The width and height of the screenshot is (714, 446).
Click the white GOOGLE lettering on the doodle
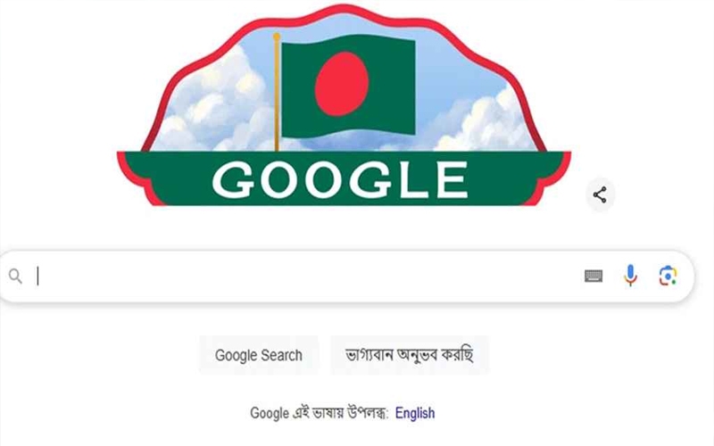tap(340, 179)
